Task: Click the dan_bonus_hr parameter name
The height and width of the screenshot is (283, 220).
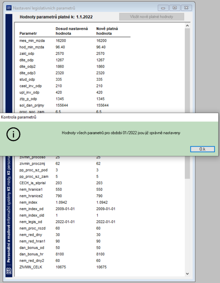Action: point(31,254)
